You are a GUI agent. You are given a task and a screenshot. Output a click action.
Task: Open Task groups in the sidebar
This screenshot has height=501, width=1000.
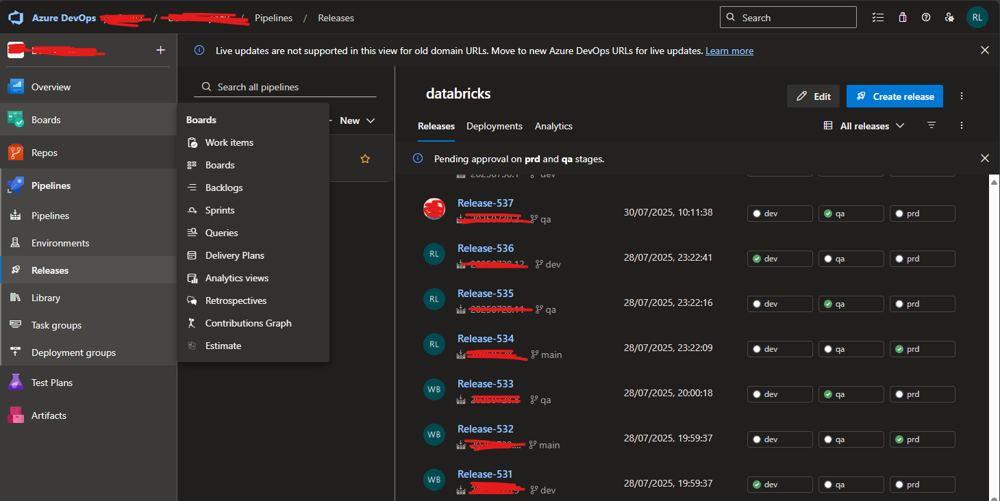88,325
